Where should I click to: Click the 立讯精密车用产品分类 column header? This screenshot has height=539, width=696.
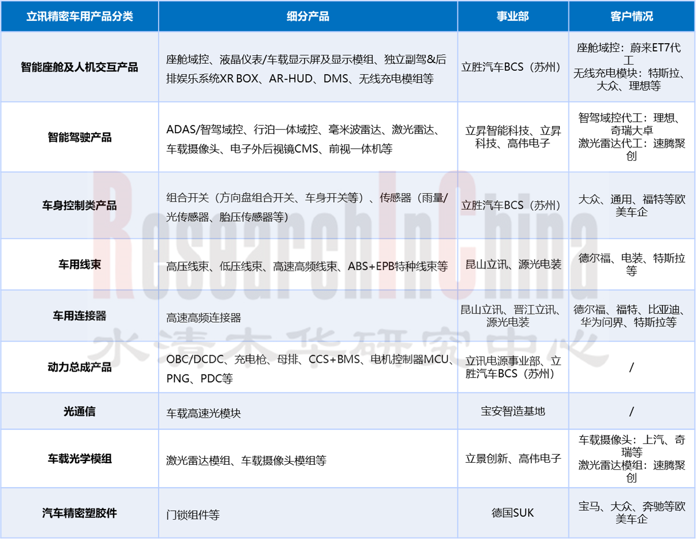(x=80, y=16)
